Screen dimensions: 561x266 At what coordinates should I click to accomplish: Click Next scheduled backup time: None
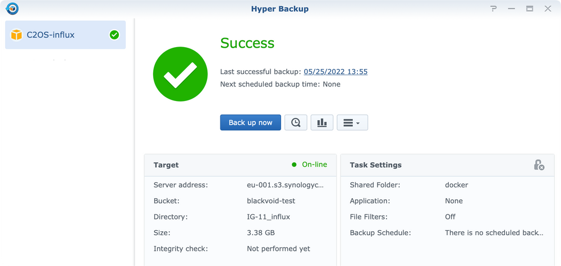pos(280,85)
